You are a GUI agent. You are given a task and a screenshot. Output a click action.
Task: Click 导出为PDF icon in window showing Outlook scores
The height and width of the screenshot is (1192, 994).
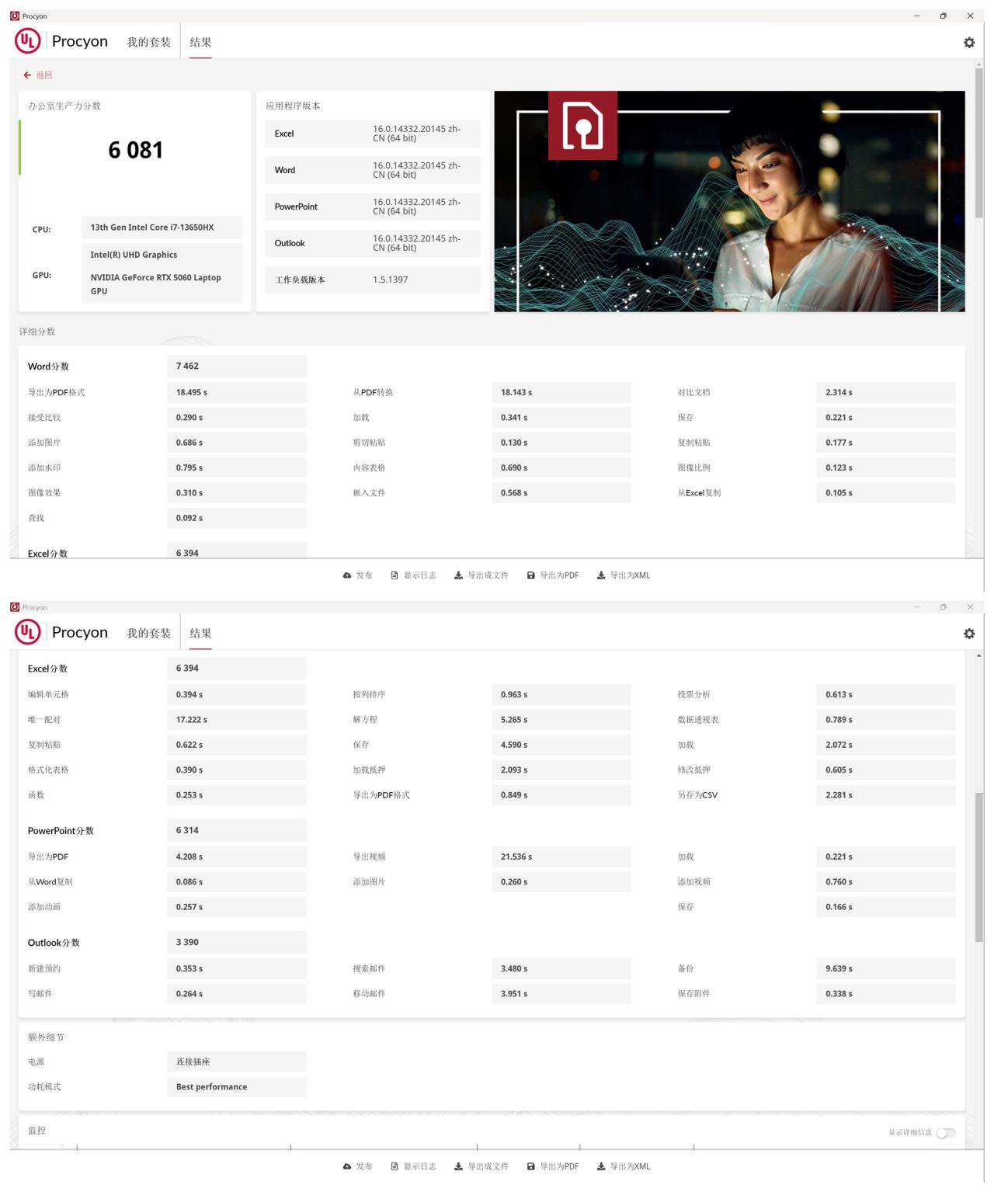[x=531, y=1166]
